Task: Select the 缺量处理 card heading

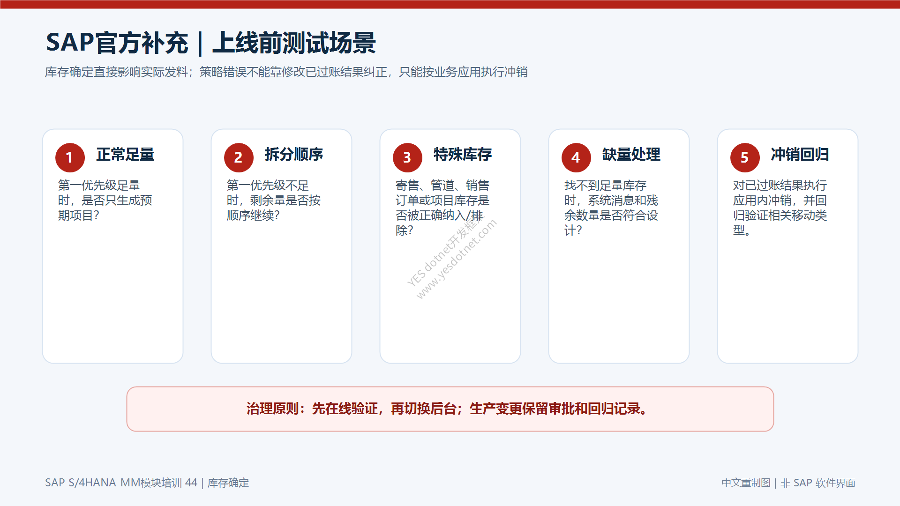Action: coord(631,155)
